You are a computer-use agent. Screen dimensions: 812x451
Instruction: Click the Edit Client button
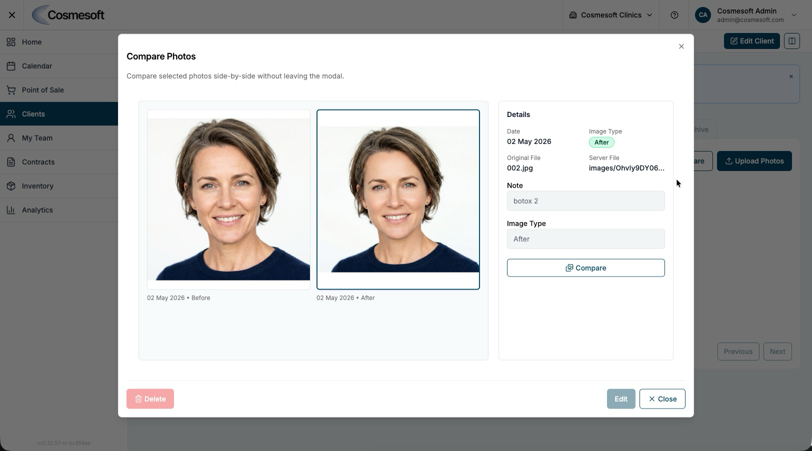pyautogui.click(x=752, y=41)
